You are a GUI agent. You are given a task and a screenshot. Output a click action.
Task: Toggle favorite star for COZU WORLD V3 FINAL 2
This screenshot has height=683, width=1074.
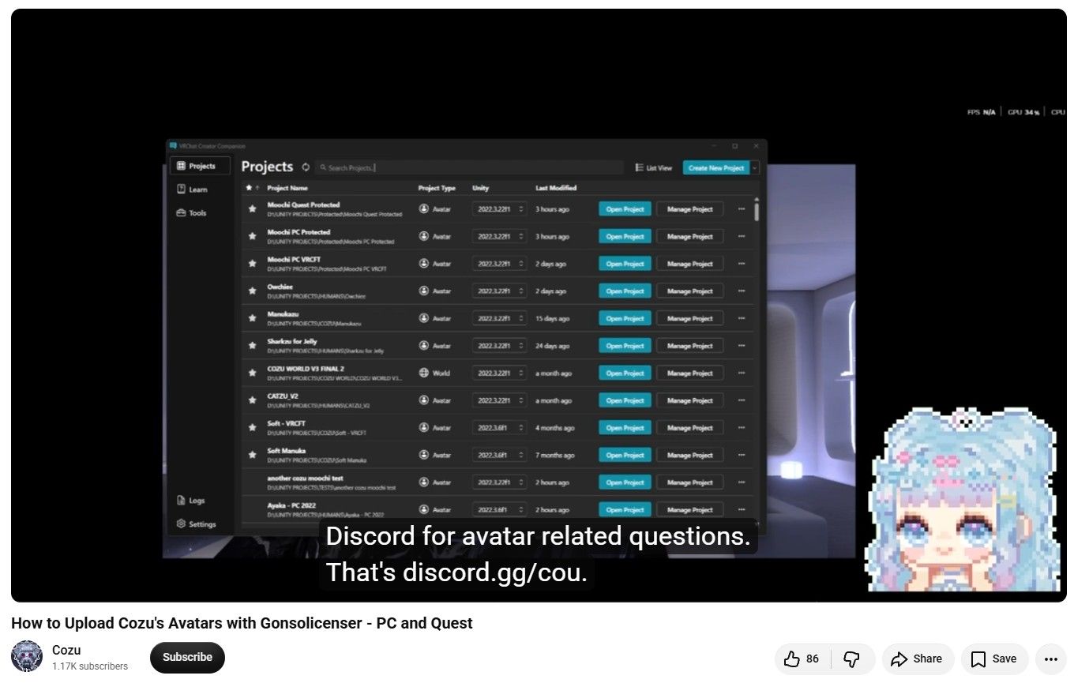tap(253, 373)
